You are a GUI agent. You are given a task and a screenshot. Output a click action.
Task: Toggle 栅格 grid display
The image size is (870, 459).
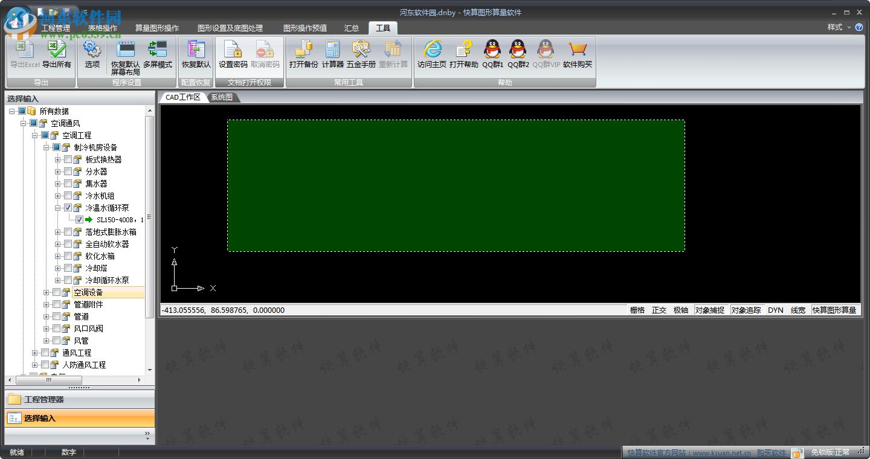point(637,310)
